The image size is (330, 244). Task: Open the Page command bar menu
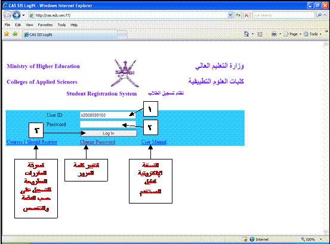click(x=292, y=34)
